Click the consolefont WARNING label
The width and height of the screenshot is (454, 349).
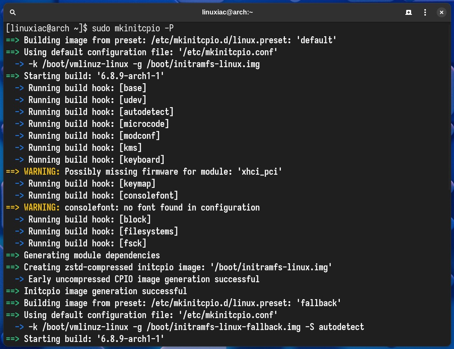pos(42,208)
